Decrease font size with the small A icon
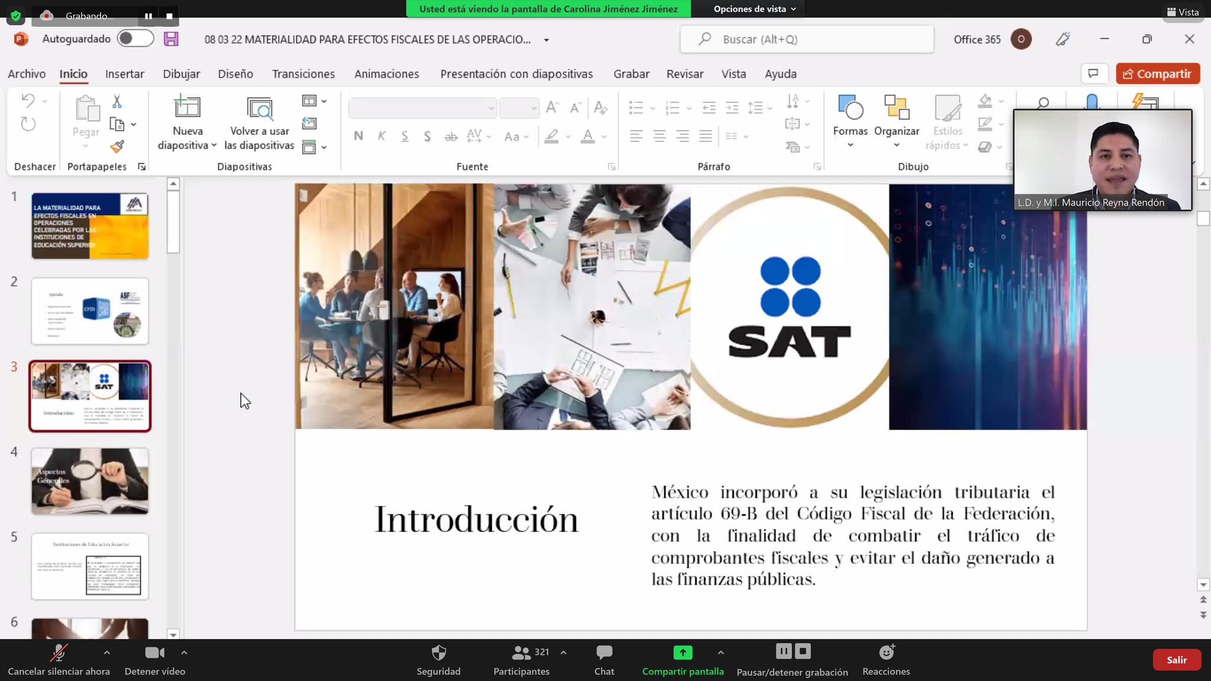 pyautogui.click(x=575, y=108)
